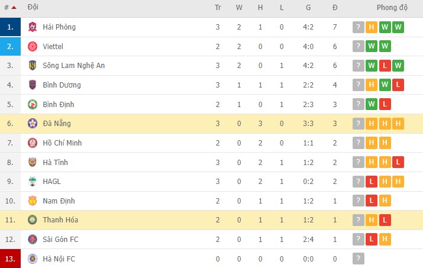Click the Thanh Hóa team crest

coord(33,220)
